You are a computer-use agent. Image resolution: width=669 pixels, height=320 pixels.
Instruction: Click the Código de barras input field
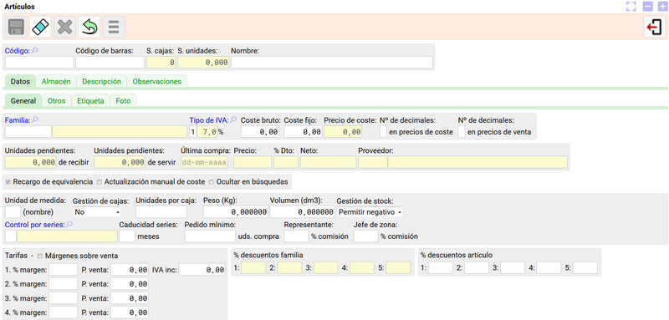coord(110,63)
